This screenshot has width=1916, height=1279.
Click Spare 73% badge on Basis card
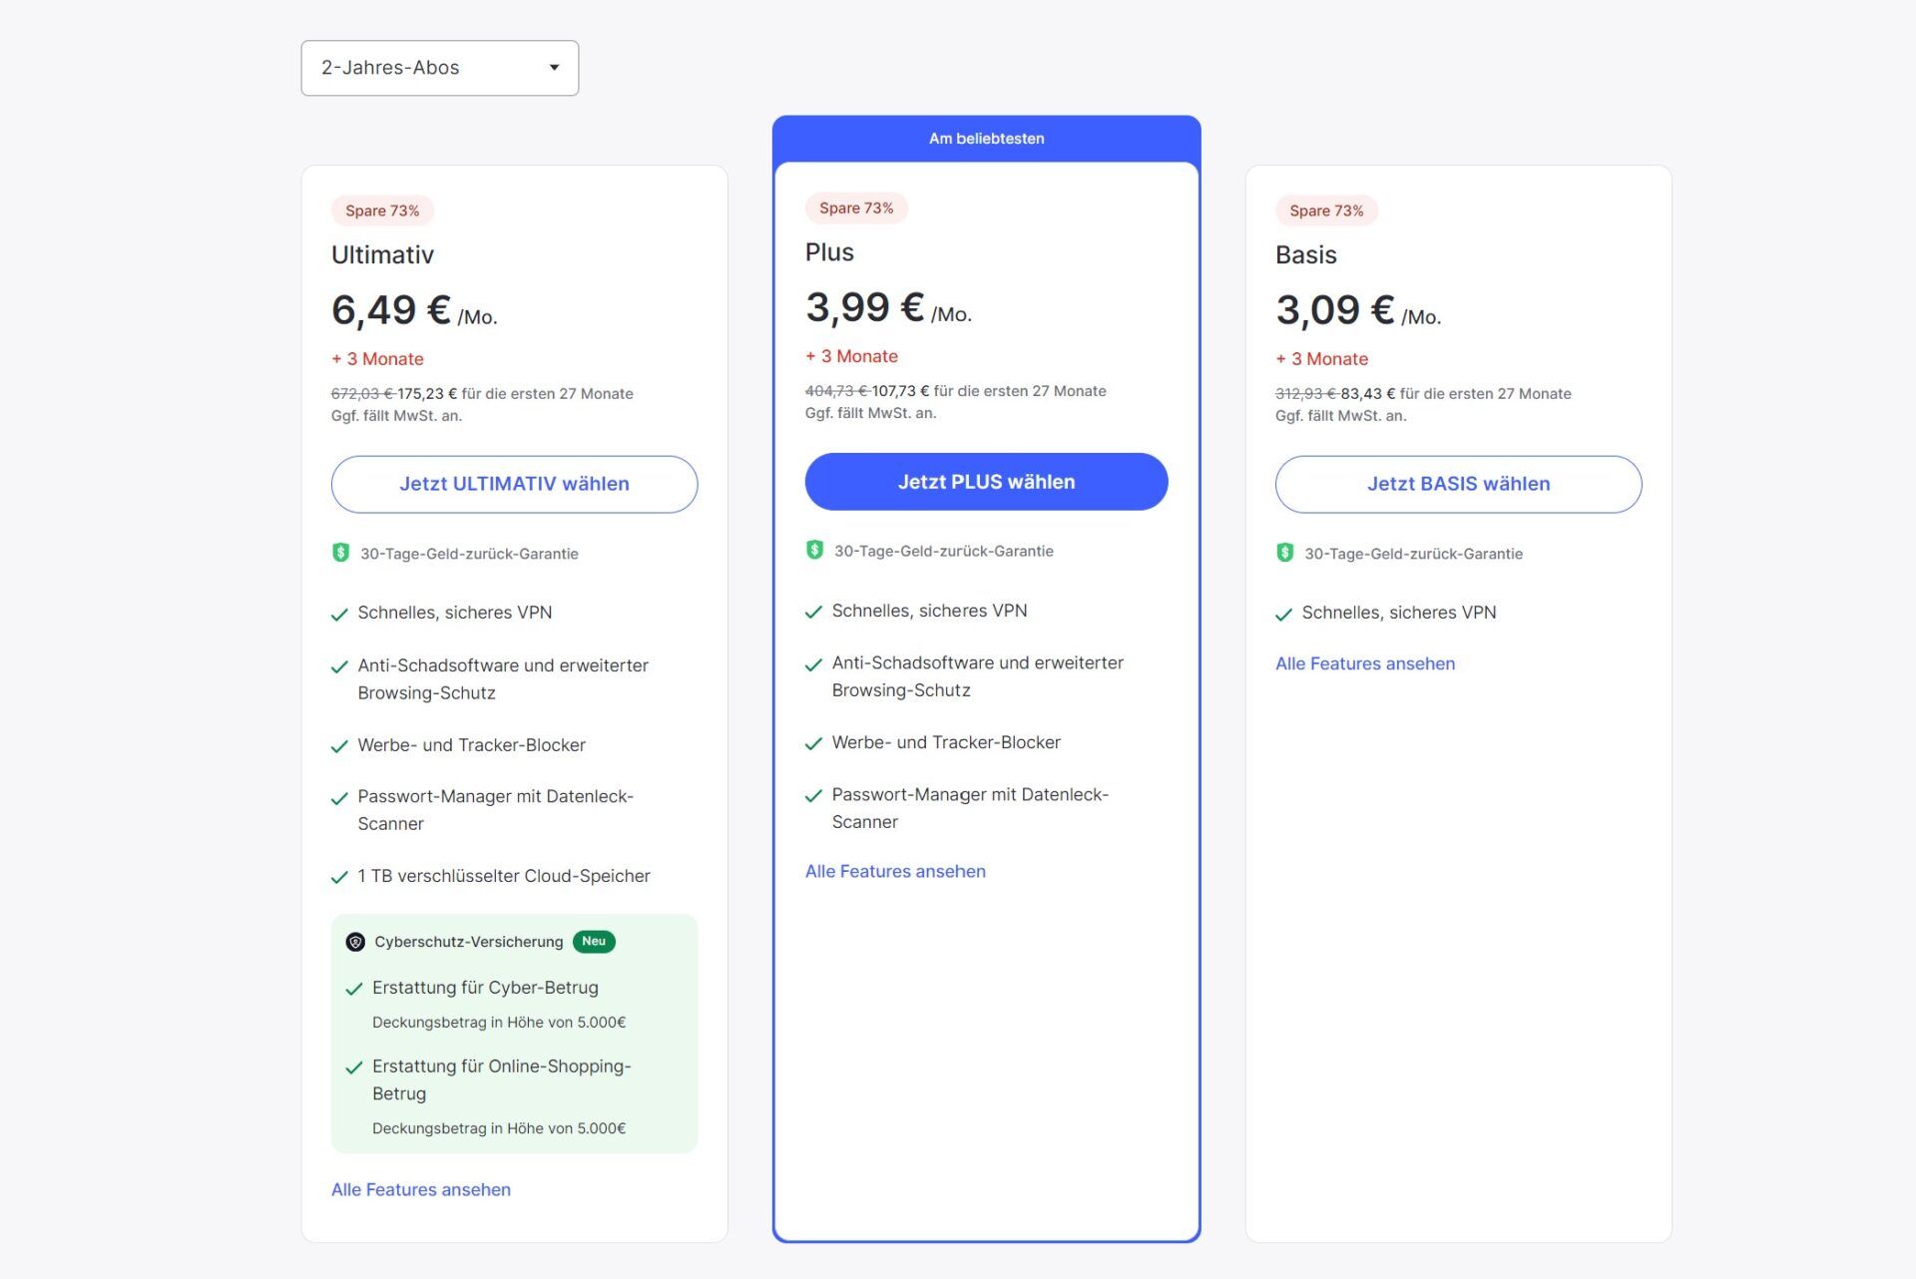(1326, 211)
